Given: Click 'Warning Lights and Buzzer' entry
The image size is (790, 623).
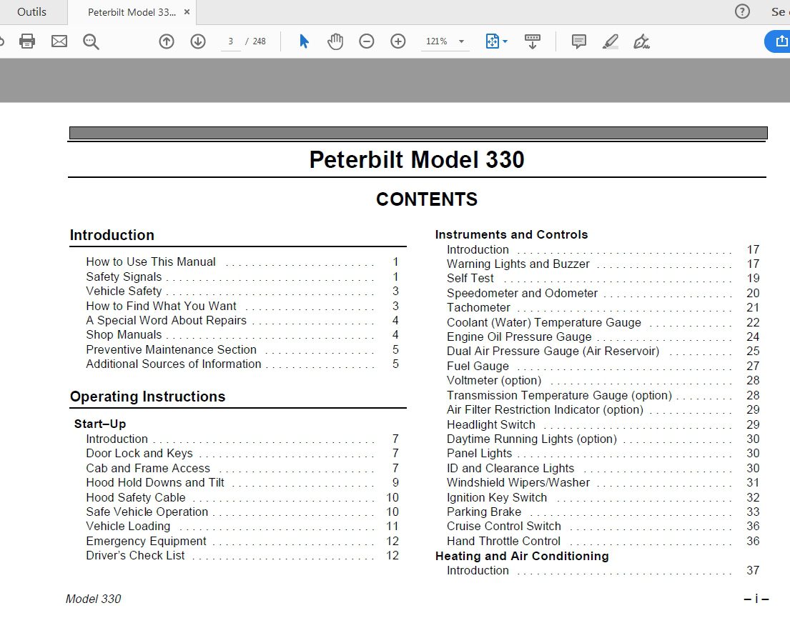Looking at the screenshot, I should pos(518,264).
